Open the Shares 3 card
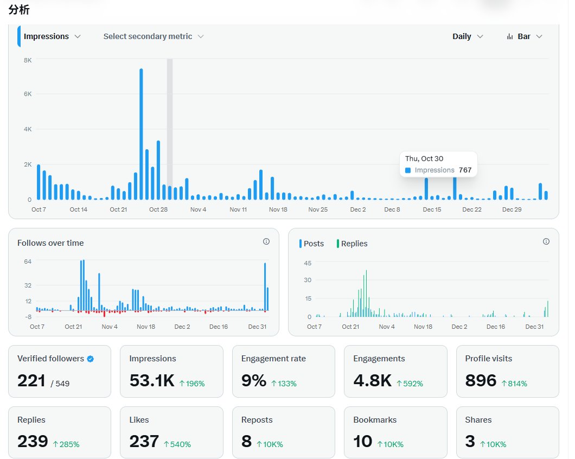The width and height of the screenshot is (575, 459). (x=508, y=432)
